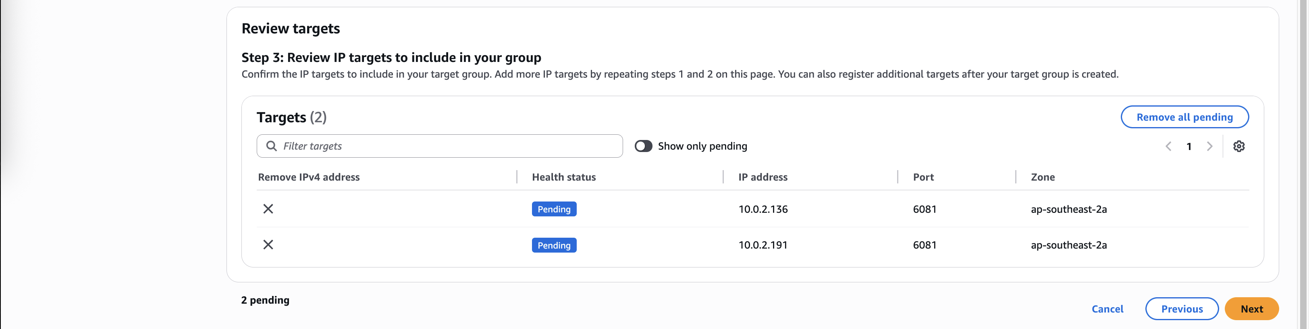Remove the 10.0.2.136 target with its X icon
This screenshot has height=329, width=1309.
coord(268,209)
